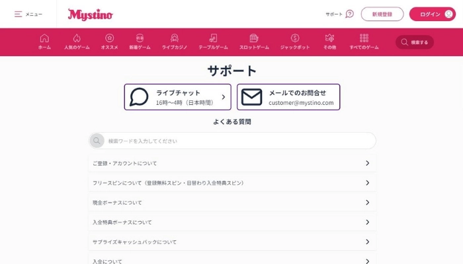Viewport: 463px width, 264px height.
Task: Expand 現金ボーナスについて chevron
Action: [x=367, y=203]
